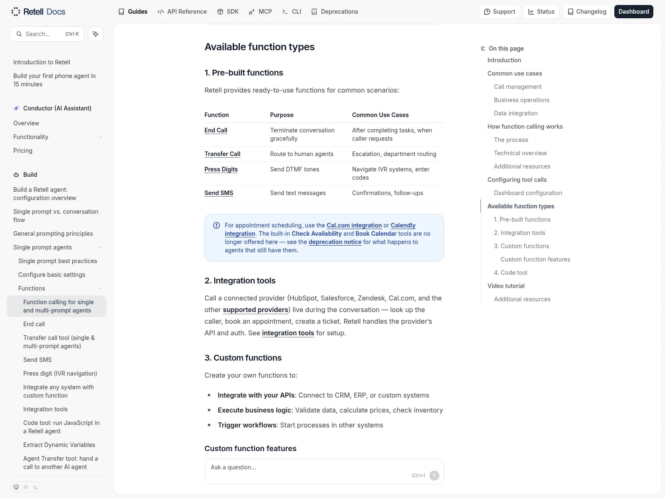Open the End Call link in the table
The image size is (665, 498).
tap(216, 130)
